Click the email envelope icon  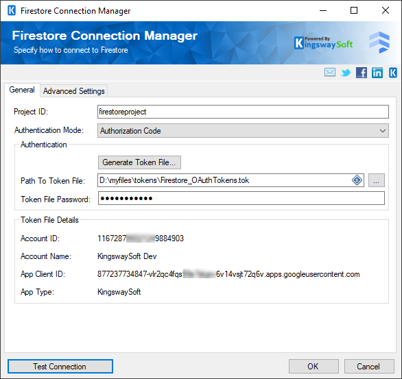(x=330, y=73)
